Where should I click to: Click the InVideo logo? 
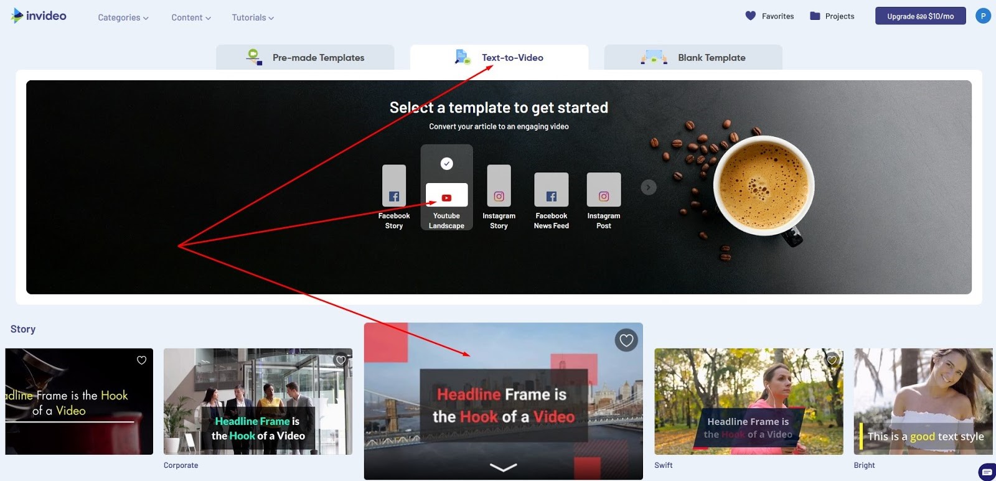coord(39,16)
